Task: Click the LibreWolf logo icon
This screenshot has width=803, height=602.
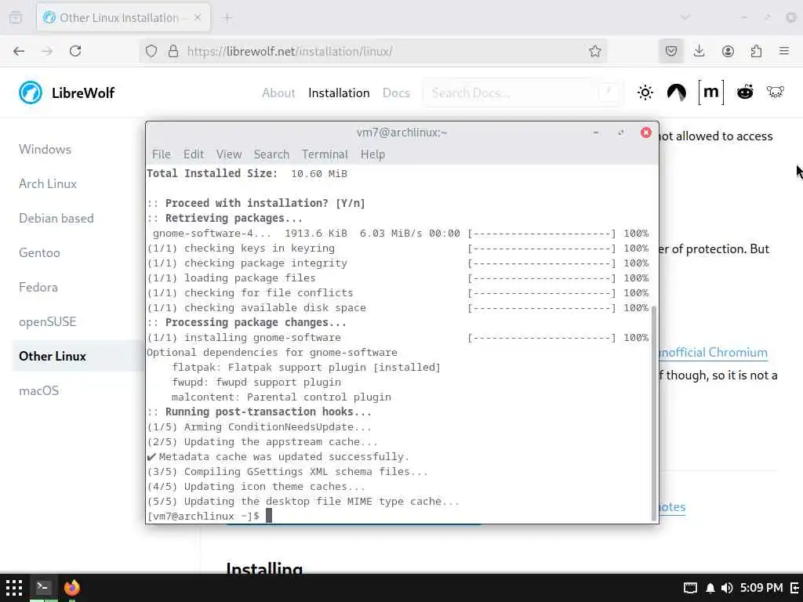Action: coord(31,92)
